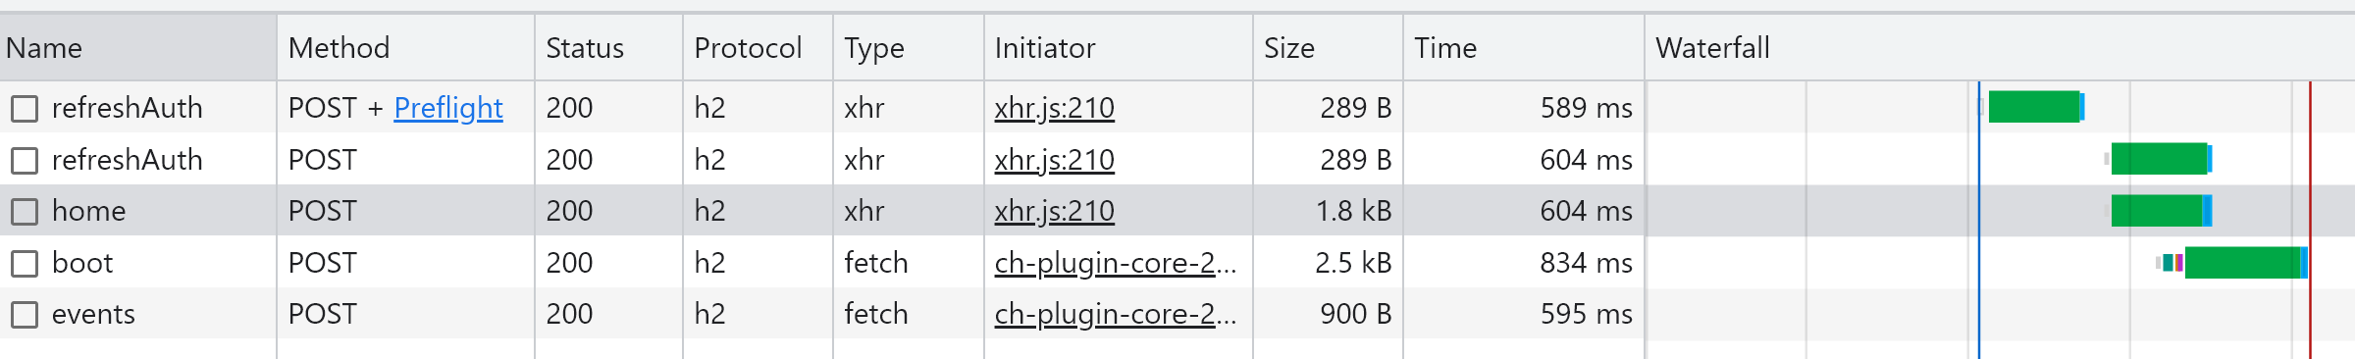Open ch-plugin-core initiator link for events

(x=1115, y=314)
